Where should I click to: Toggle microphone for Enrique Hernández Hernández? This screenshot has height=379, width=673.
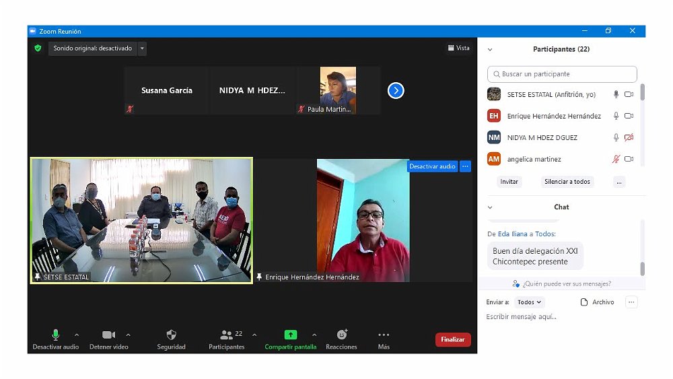pos(615,116)
